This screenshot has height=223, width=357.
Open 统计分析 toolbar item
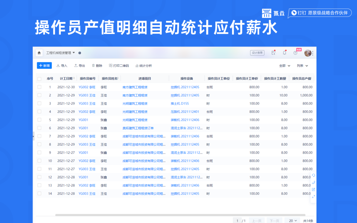point(144,66)
